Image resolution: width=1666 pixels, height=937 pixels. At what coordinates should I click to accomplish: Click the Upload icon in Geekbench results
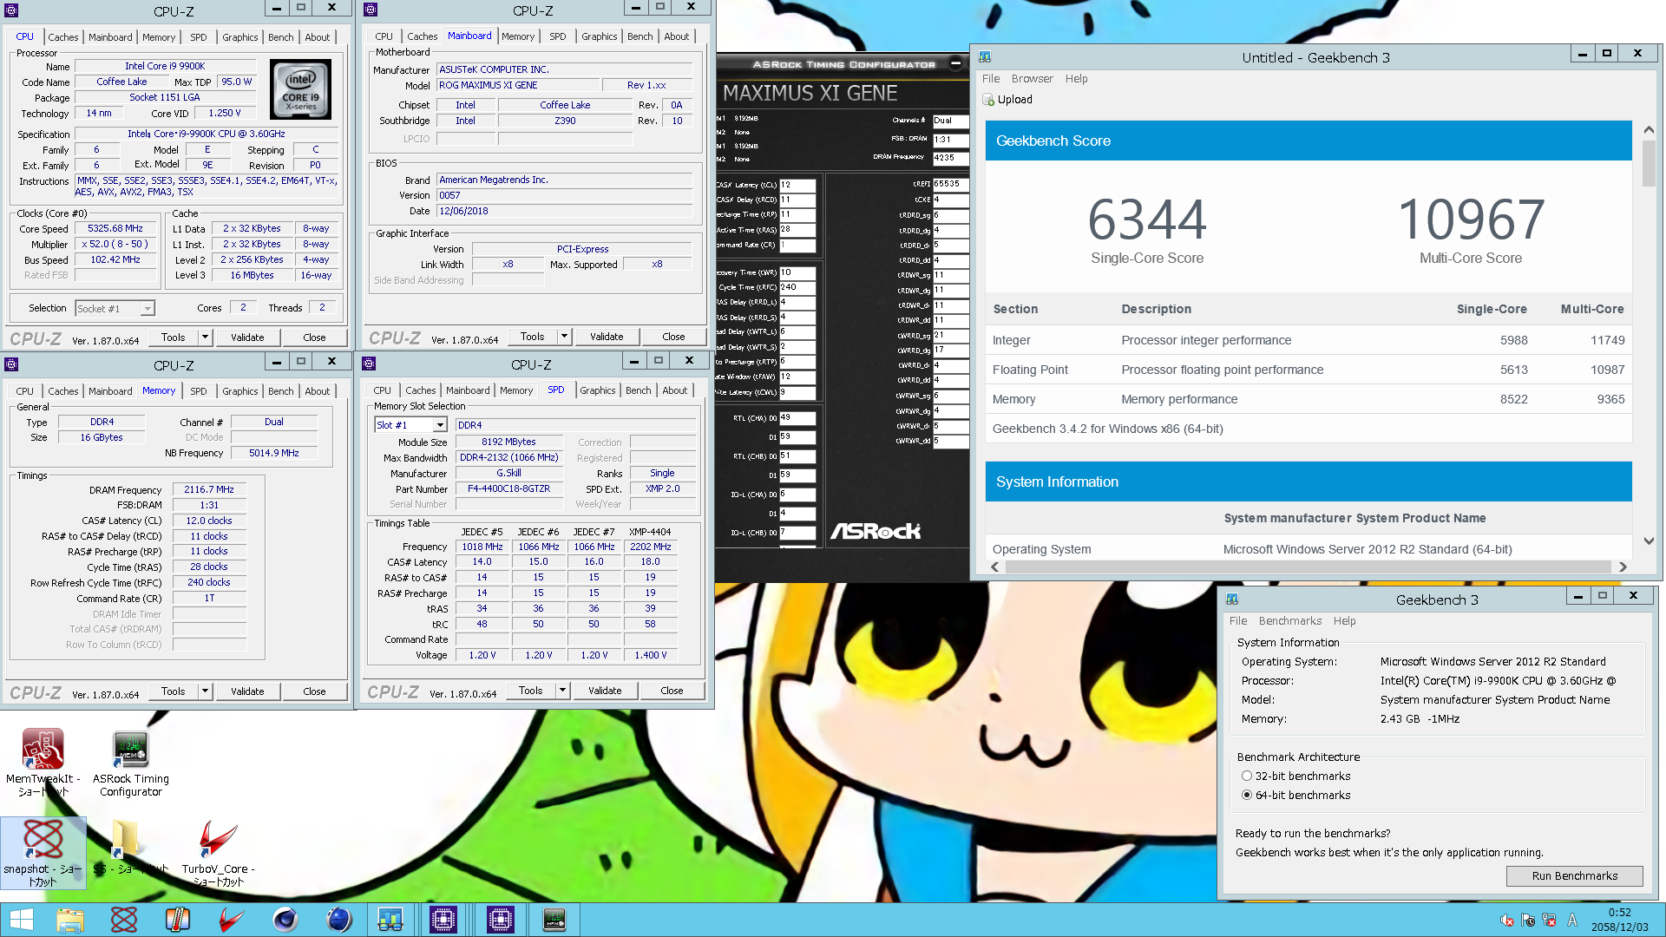point(988,100)
